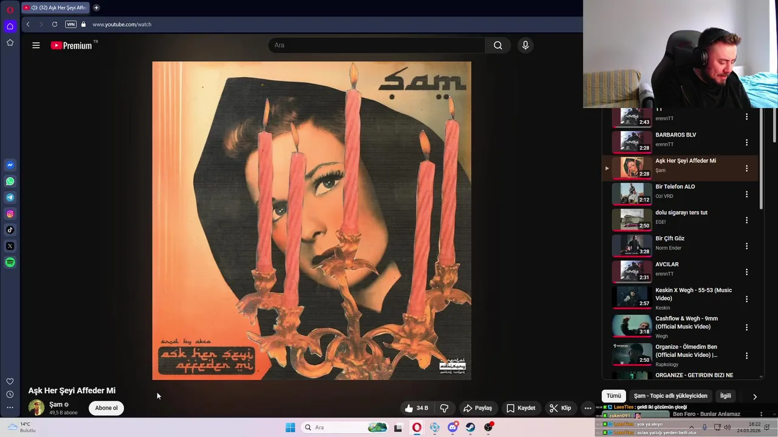Open sidebar more options three dots

point(10,408)
